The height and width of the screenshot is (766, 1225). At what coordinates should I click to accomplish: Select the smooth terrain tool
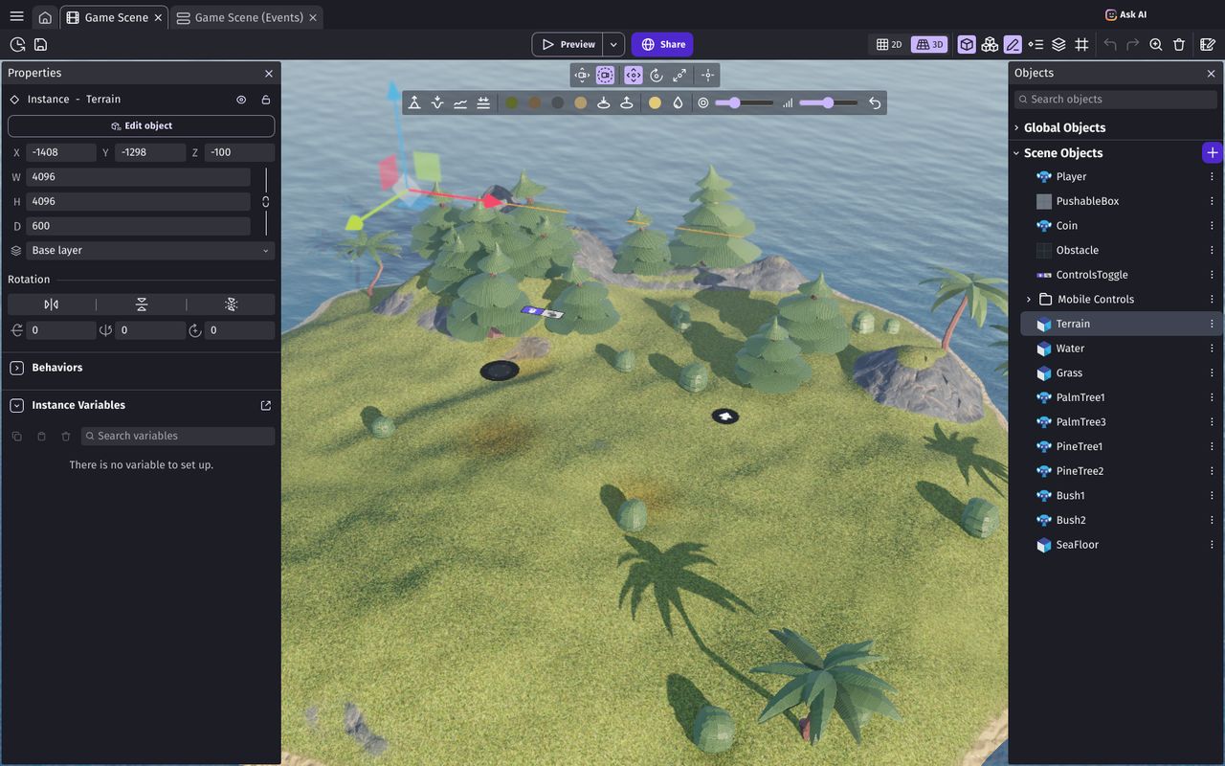pyautogui.click(x=460, y=102)
